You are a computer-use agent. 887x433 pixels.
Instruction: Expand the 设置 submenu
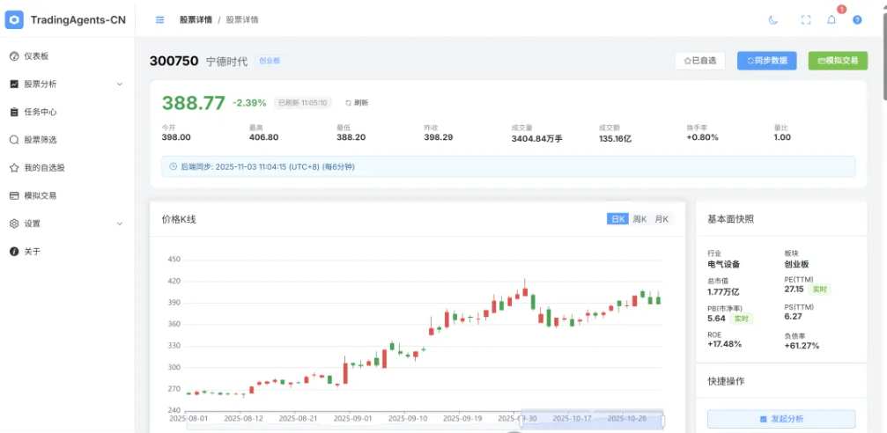point(67,224)
